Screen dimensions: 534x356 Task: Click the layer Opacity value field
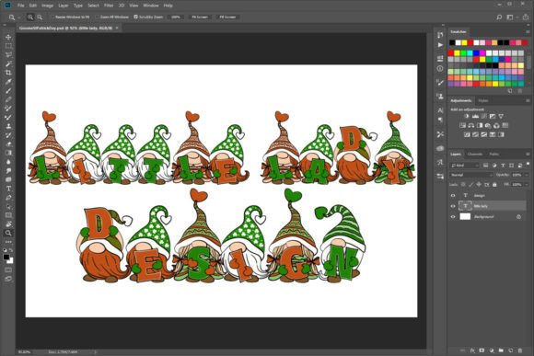click(x=517, y=175)
